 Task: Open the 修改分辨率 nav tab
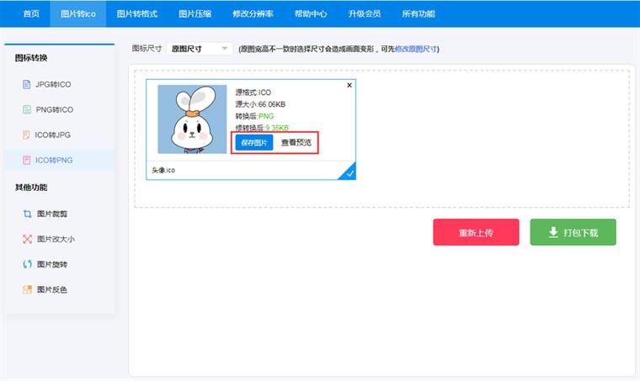253,13
